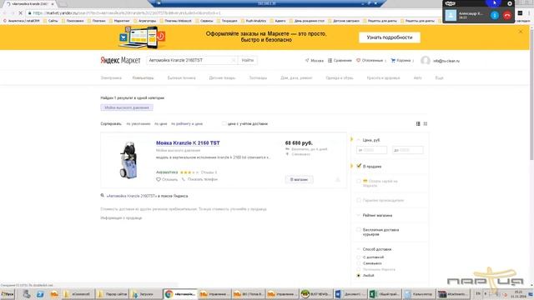Image resolution: width=534 pixels, height=300 pixels.
Task: Open the Дом, дача, ремонт category
Action: 296,77
